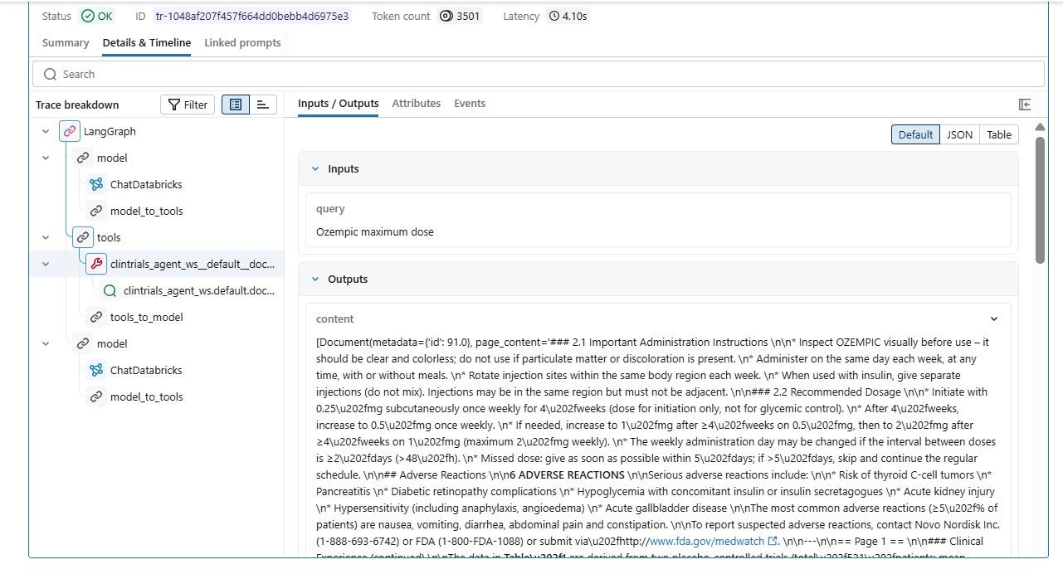The image size is (1063, 574).
Task: Click the LangGraph chain icon
Action: pyautogui.click(x=70, y=131)
